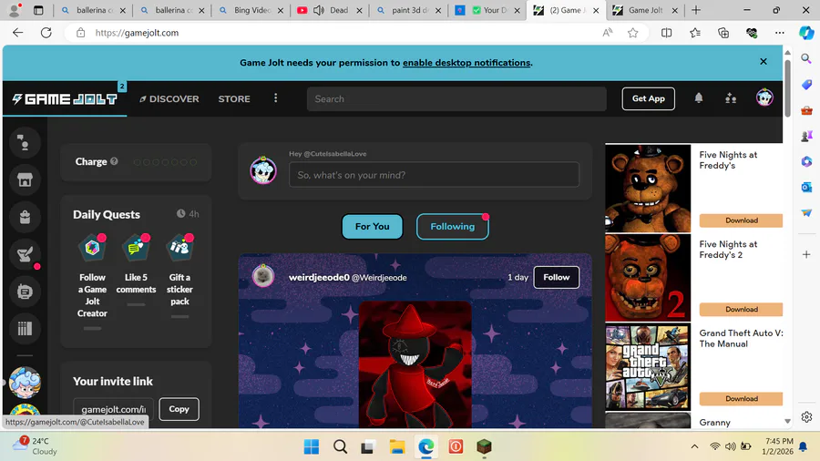Download Five Nights at Freddy's ad
Screen dimensions: 820x461
pyautogui.click(x=741, y=220)
